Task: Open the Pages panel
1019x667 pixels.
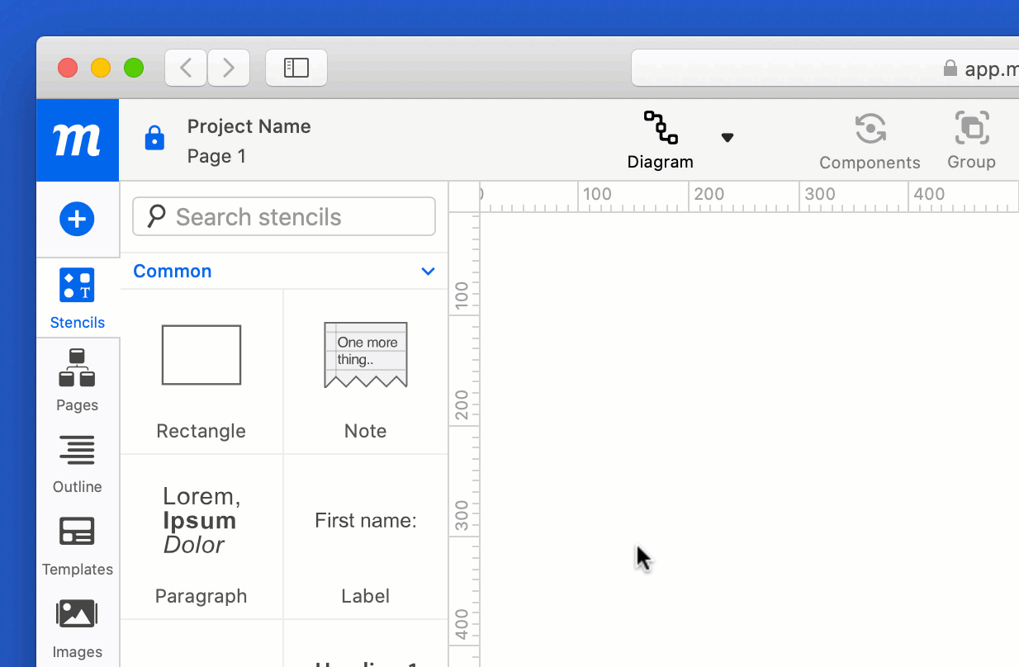Action: click(x=77, y=380)
